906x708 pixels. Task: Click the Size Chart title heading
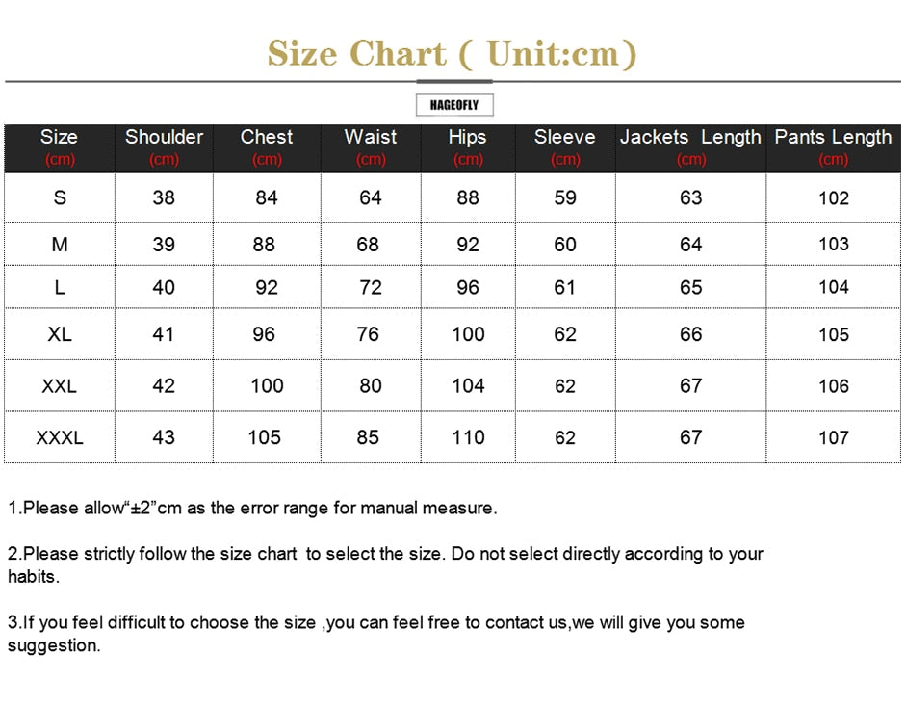click(453, 54)
